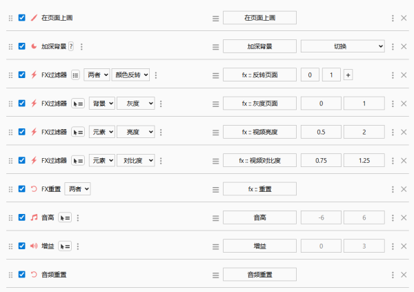Click the cursor-mode icon in the 音高 row
Viewport: 414px width, 292px height.
tap(65, 217)
